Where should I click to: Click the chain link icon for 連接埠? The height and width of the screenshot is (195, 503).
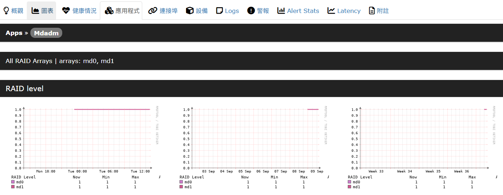[x=153, y=11]
